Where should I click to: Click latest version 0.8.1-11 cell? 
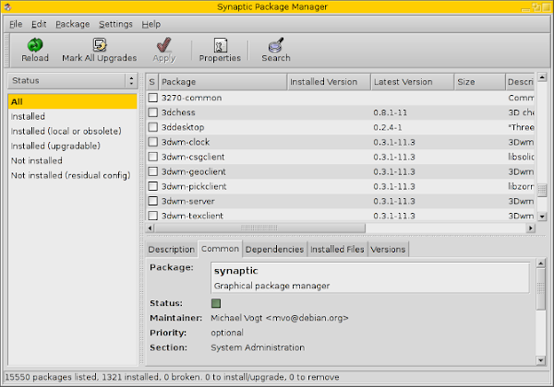[390, 112]
